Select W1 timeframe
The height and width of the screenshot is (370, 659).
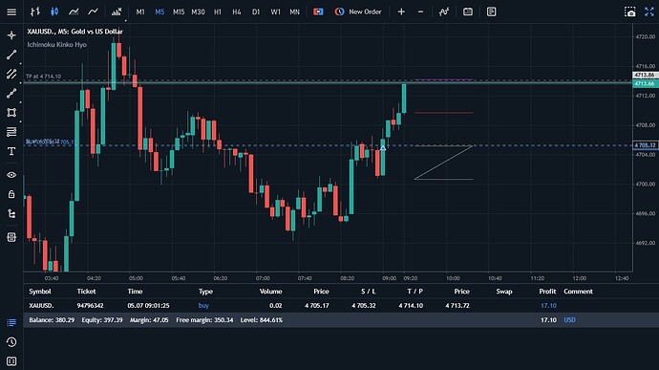(275, 12)
